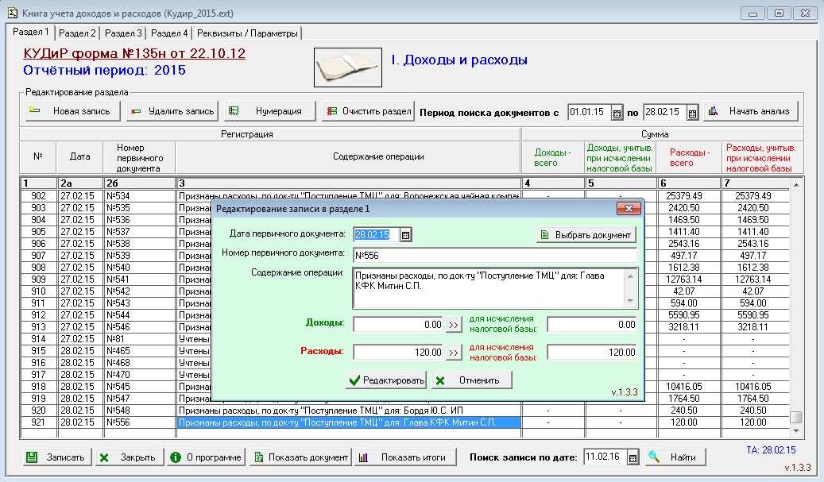Open О программе info
Viewport: 824px width, 482px height.
[206, 457]
